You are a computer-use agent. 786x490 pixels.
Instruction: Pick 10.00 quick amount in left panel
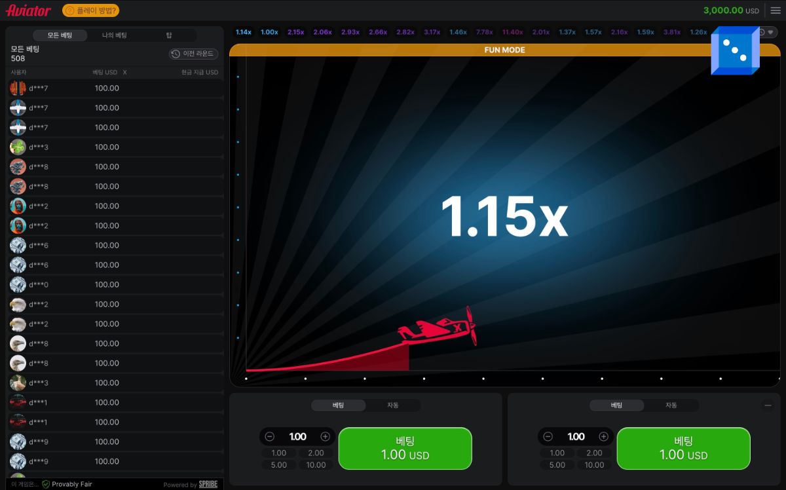click(x=316, y=464)
